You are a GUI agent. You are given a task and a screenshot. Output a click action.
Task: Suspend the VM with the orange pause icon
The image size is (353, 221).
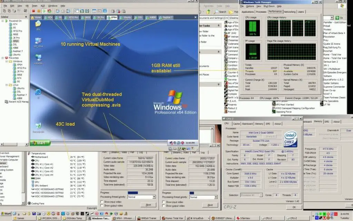tap(39, 11)
